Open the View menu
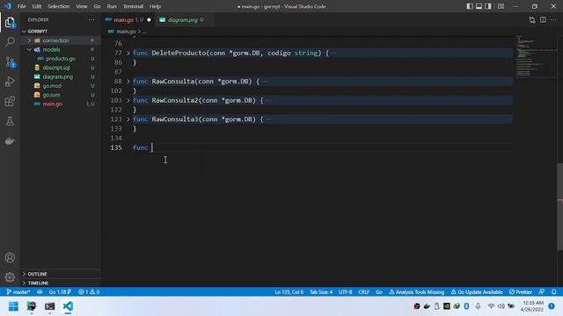Image resolution: width=563 pixels, height=316 pixels. click(82, 6)
